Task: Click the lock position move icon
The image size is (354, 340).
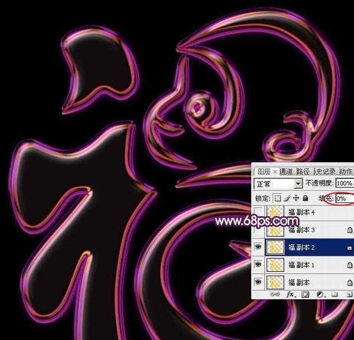Action: coord(296,198)
